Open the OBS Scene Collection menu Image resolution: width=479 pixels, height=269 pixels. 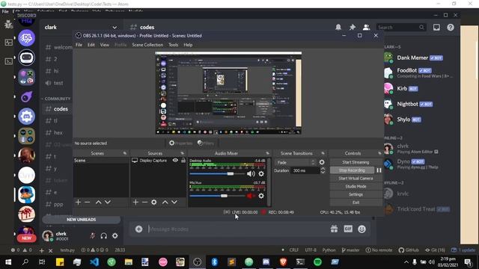click(x=147, y=45)
